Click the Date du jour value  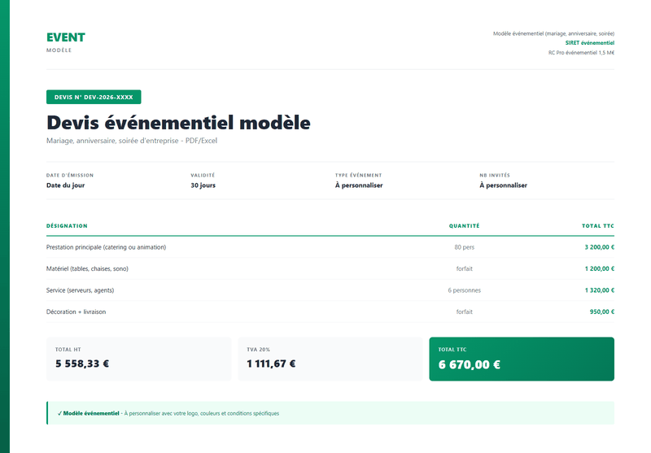[x=66, y=185]
